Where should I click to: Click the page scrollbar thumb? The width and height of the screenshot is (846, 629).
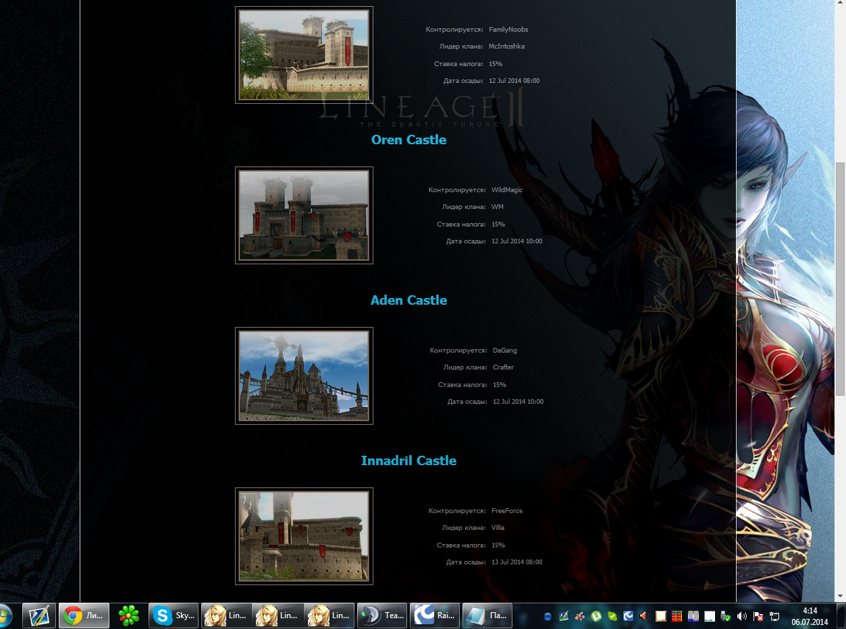pos(840,278)
